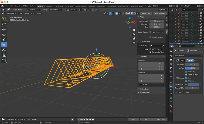Viewport: 204px width, 124px height.
Task: Uncheck Even thickness option
Action: (186, 78)
